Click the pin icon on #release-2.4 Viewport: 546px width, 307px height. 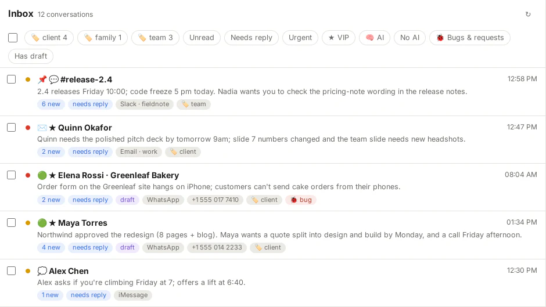(42, 80)
